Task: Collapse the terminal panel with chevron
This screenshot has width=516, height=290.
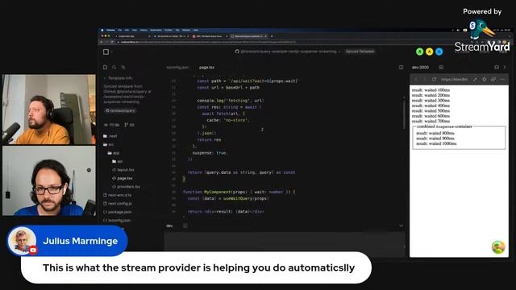Action: [x=401, y=226]
